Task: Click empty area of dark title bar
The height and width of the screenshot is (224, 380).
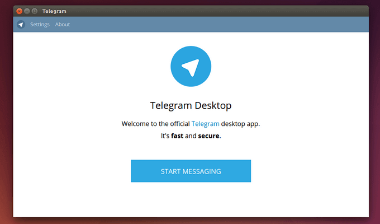Action: click(218, 11)
